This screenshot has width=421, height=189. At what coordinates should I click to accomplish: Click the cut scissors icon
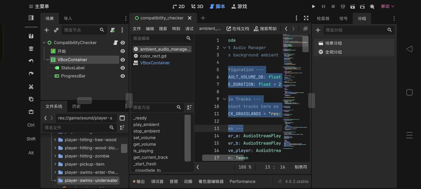pyautogui.click(x=31, y=86)
